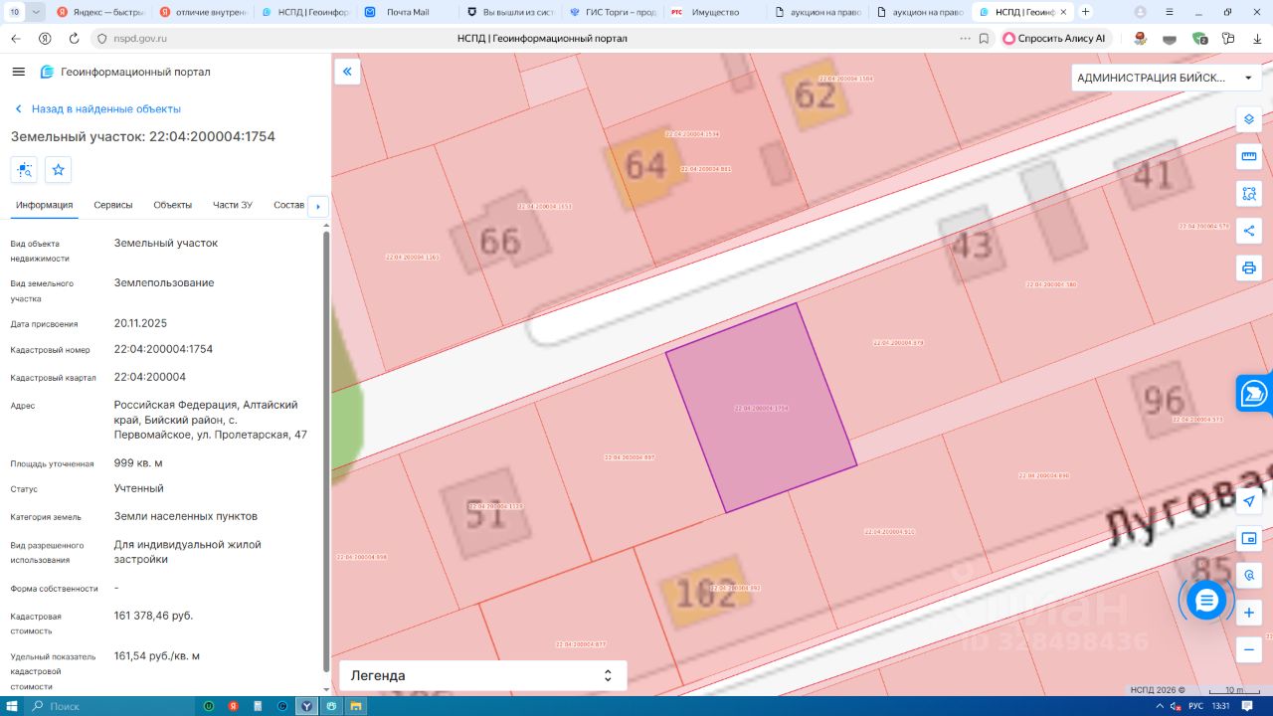Screen dimensions: 1273x716
Task: Click the Геоинформационный портал logo
Action: point(125,72)
